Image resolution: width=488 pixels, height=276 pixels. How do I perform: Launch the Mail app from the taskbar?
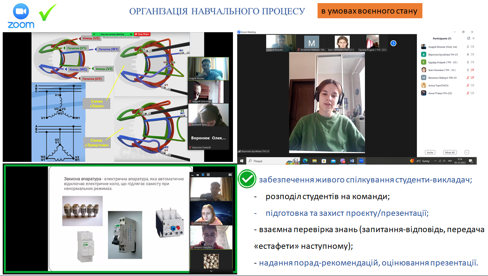point(333,160)
